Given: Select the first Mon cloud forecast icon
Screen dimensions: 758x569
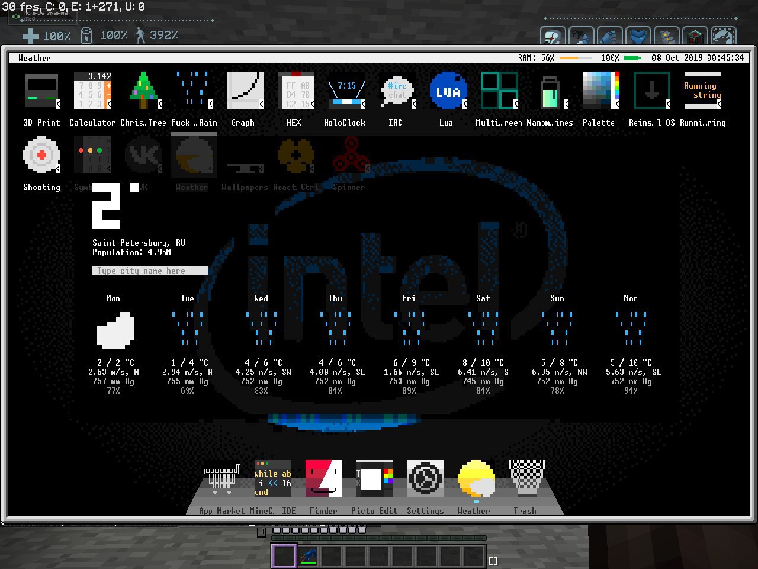Looking at the screenshot, I should [115, 330].
